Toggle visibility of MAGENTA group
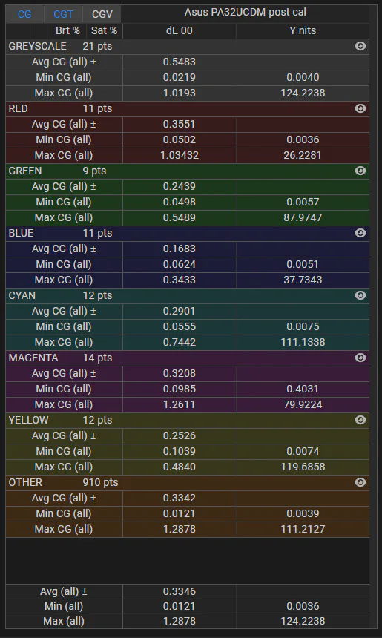This screenshot has width=382, height=638. [360, 358]
